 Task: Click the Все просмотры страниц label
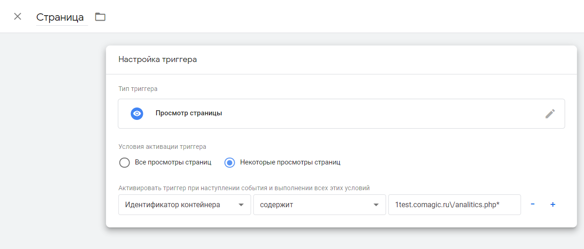pos(173,163)
